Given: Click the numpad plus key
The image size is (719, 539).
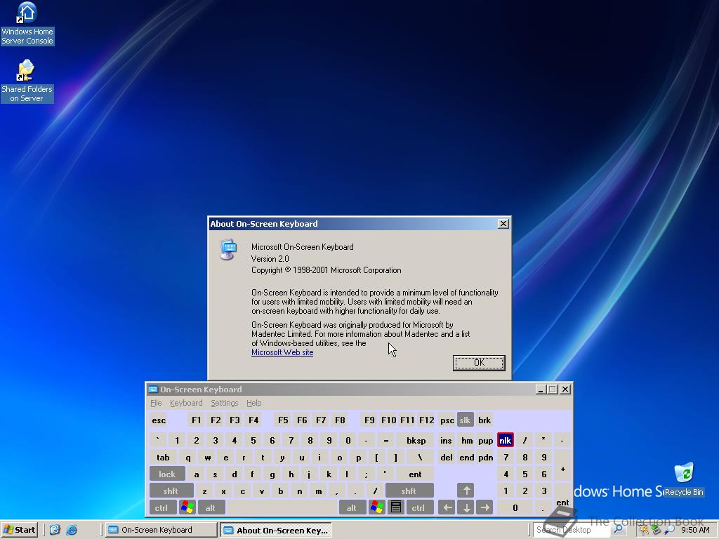Looking at the screenshot, I should tap(562, 465).
